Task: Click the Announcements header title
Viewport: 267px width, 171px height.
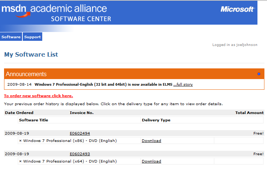Action: coord(26,74)
